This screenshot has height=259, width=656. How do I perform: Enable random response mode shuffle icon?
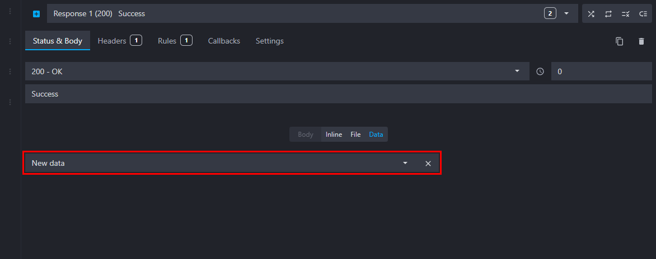(591, 13)
